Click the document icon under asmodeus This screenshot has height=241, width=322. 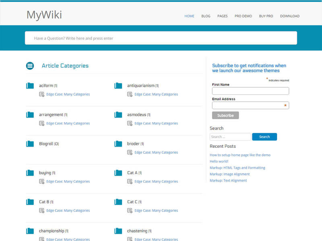[130, 123]
